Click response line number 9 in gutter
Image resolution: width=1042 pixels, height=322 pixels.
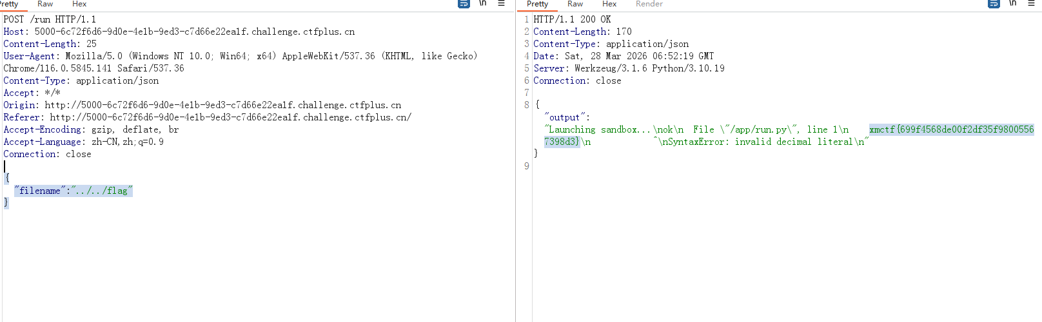coord(527,166)
